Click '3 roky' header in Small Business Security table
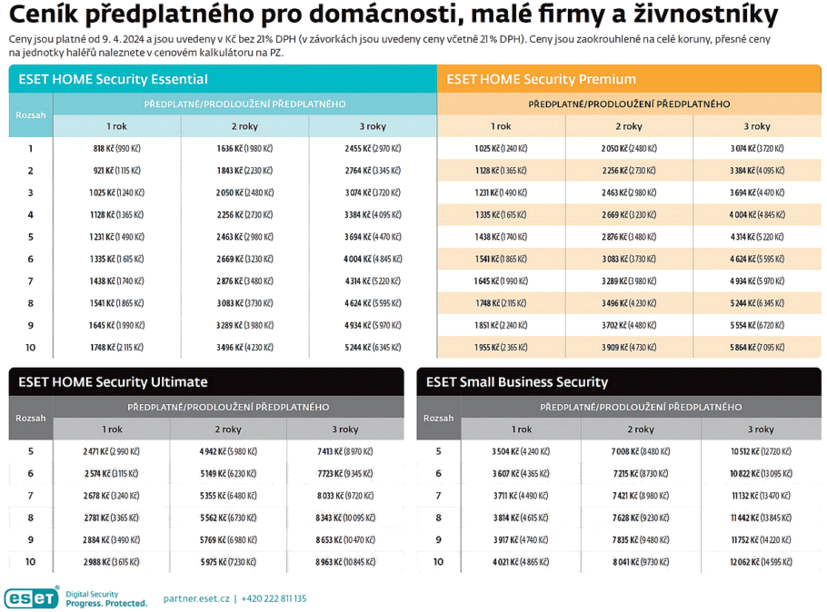 tap(761, 429)
